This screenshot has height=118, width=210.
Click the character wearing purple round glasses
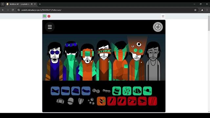[x=54, y=62]
